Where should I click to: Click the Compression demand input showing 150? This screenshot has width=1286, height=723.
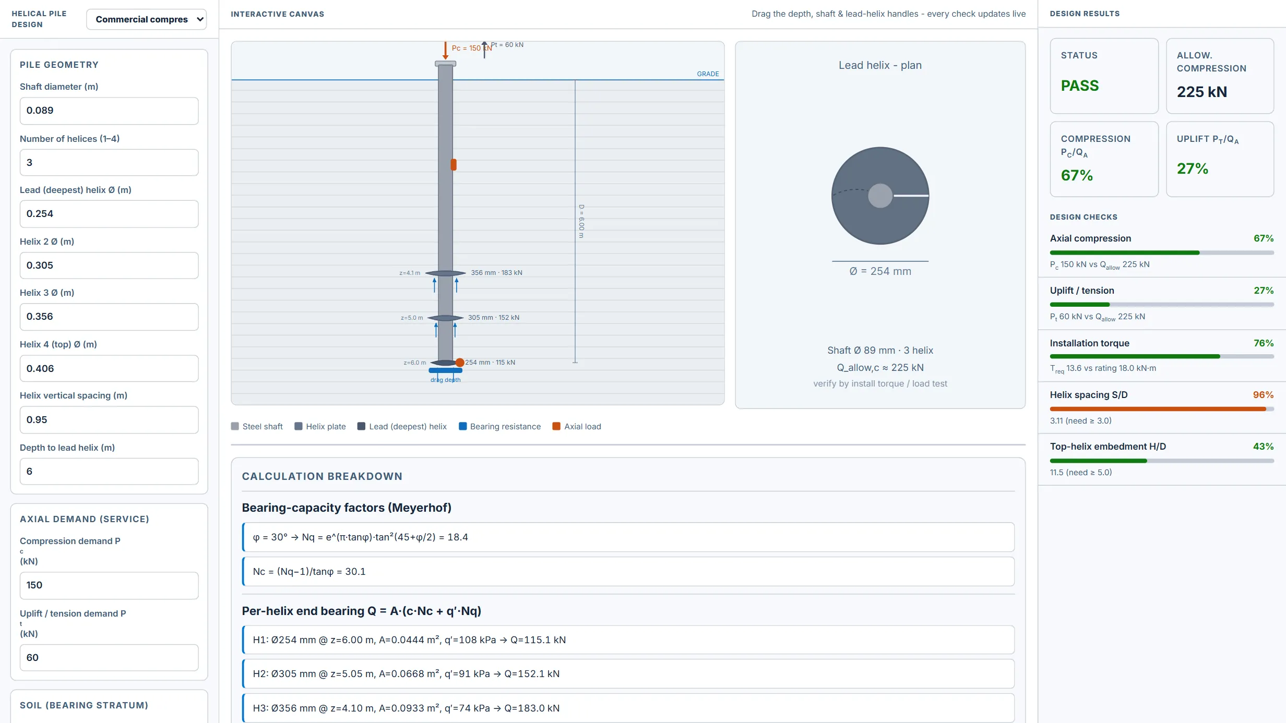point(109,585)
